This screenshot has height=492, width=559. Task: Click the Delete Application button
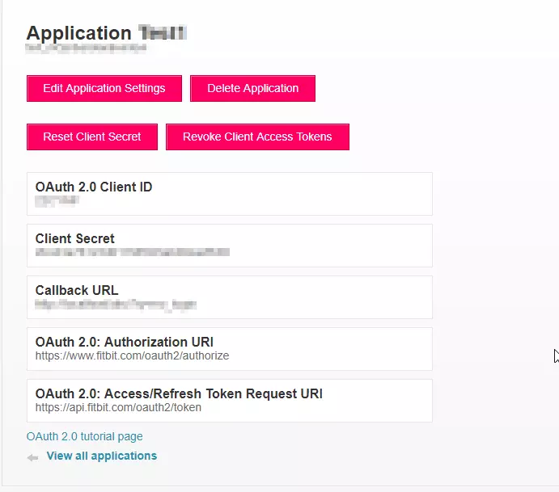coord(252,88)
